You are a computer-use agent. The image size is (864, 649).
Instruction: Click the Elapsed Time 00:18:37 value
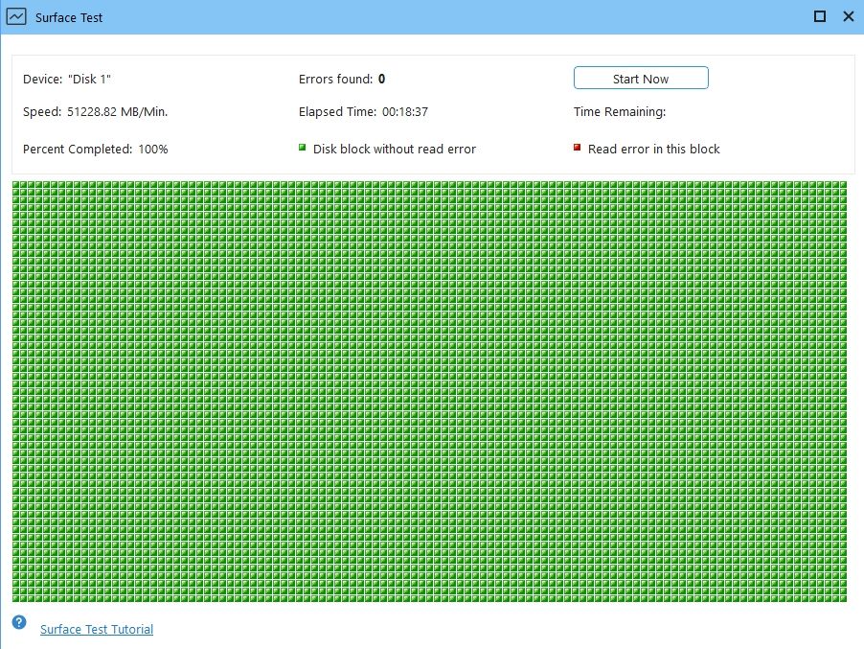[363, 111]
